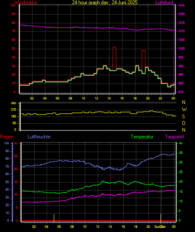Click the 1000 value on the Luftdruck axis
The height and width of the screenshot is (232, 195).
click(181, 48)
